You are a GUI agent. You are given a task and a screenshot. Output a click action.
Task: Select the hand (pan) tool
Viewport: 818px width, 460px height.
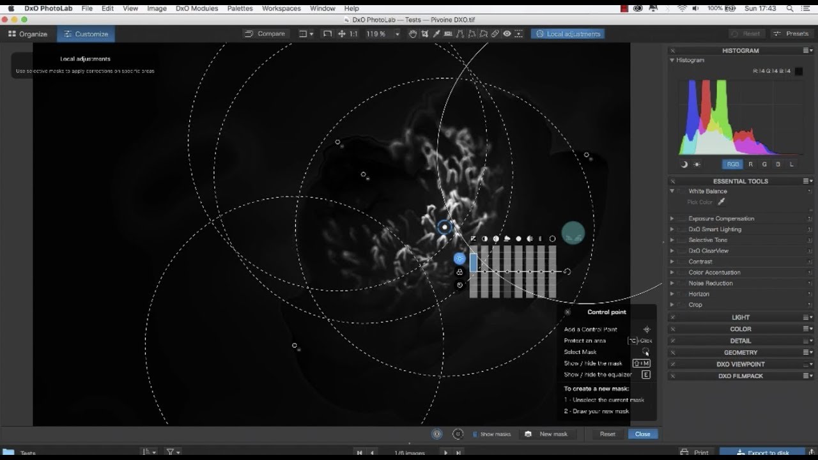pyautogui.click(x=413, y=34)
